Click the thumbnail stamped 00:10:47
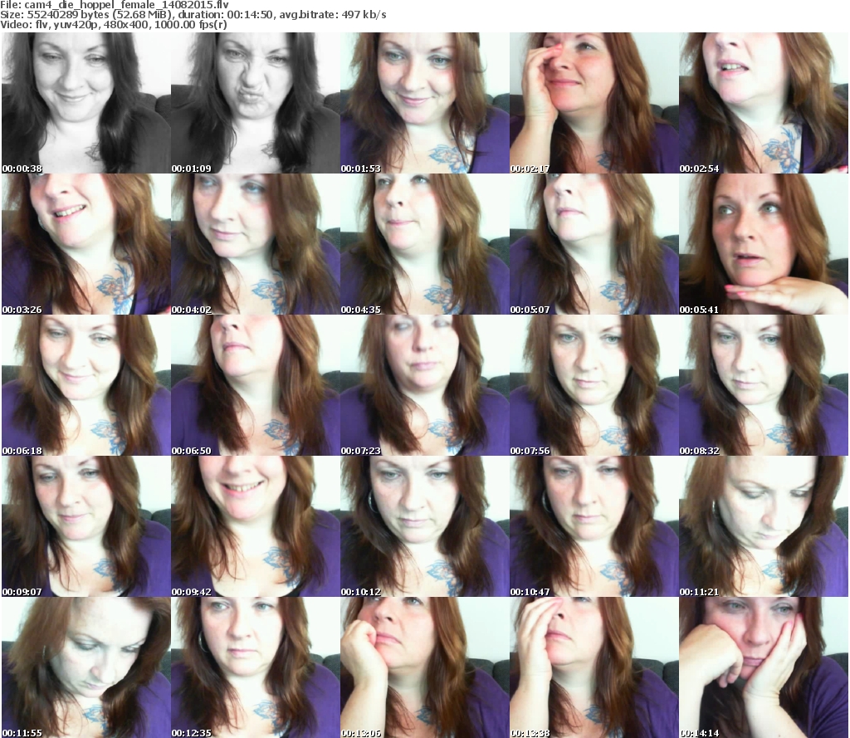 click(x=594, y=526)
